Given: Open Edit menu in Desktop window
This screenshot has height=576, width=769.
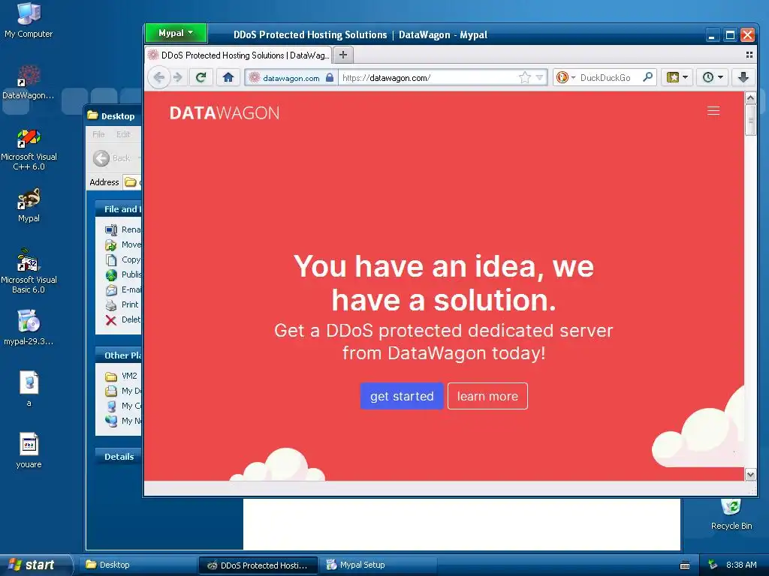Looking at the screenshot, I should tap(123, 134).
